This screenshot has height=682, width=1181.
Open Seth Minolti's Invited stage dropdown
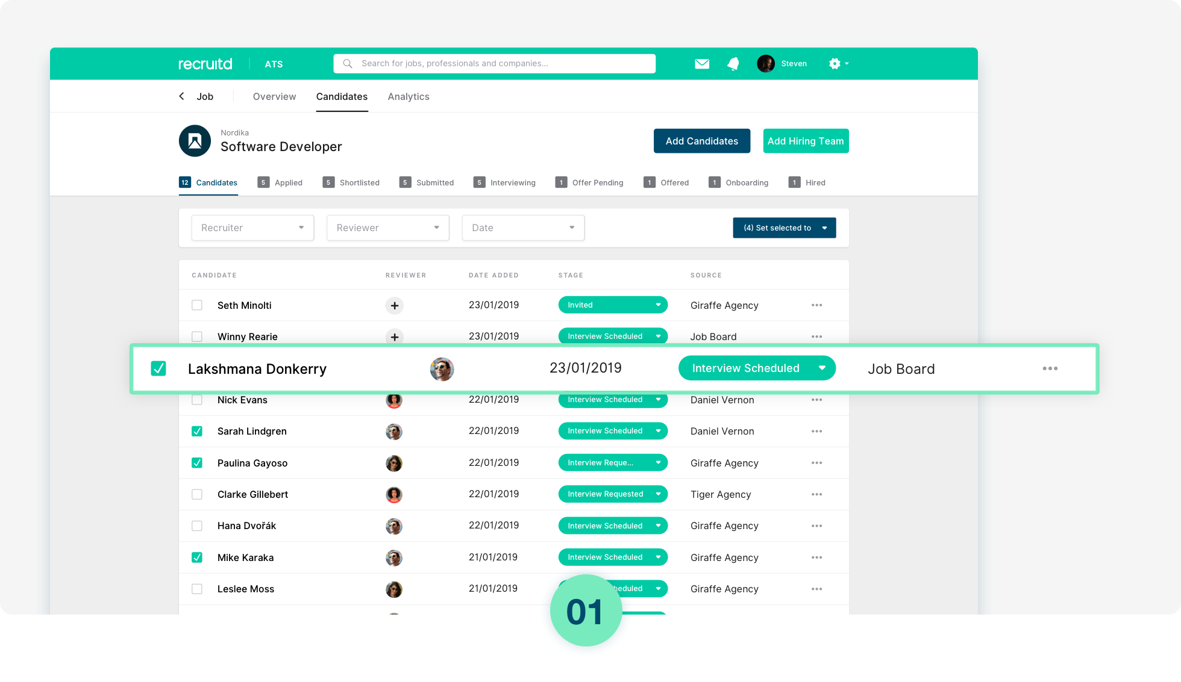pos(613,305)
